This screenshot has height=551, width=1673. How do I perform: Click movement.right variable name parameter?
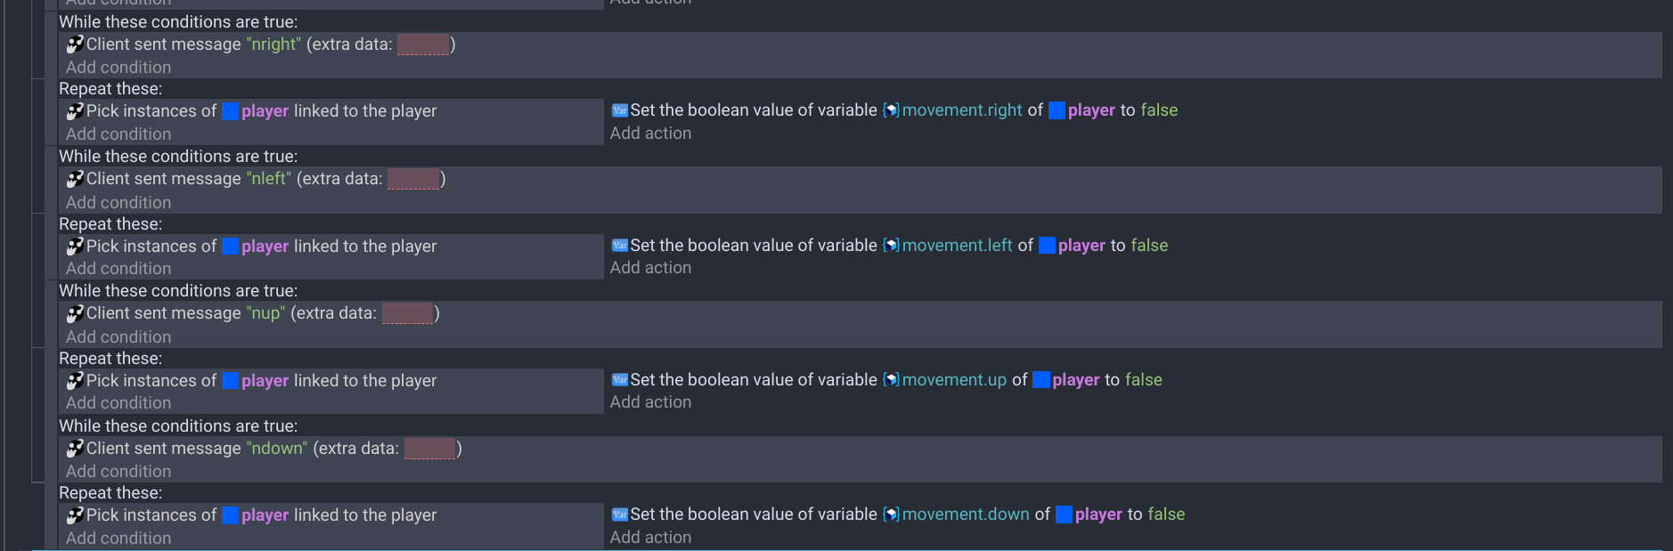962,110
